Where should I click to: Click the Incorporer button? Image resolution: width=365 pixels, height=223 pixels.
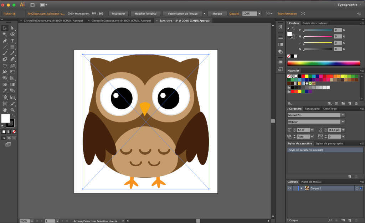pos(118,14)
